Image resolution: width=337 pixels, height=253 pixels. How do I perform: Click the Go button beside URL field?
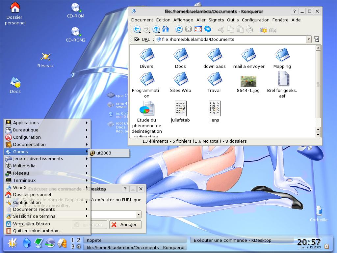(x=316, y=39)
